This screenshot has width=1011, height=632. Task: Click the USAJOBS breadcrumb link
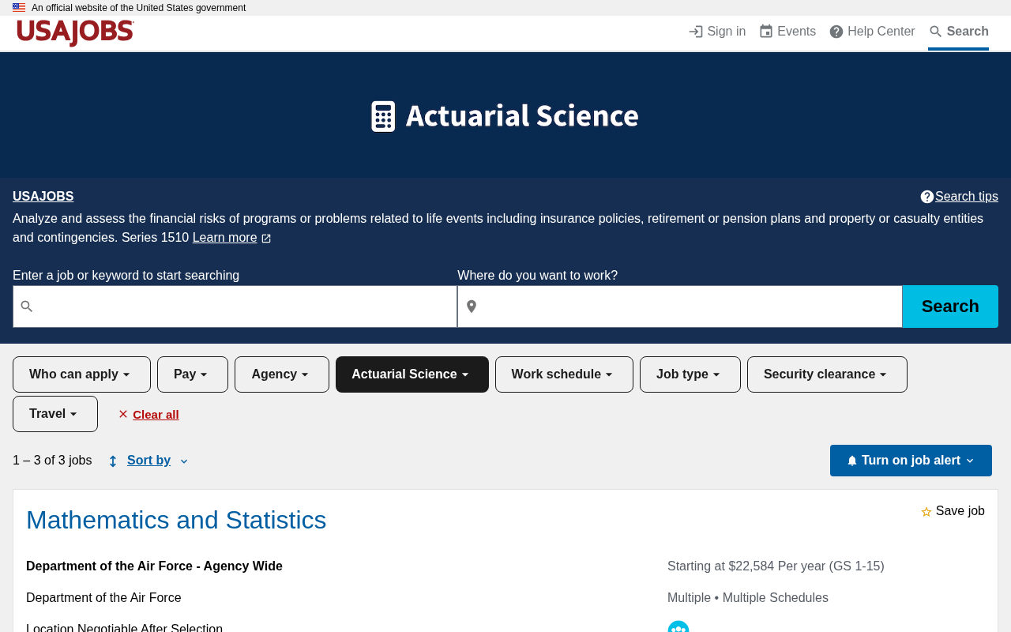(43, 197)
